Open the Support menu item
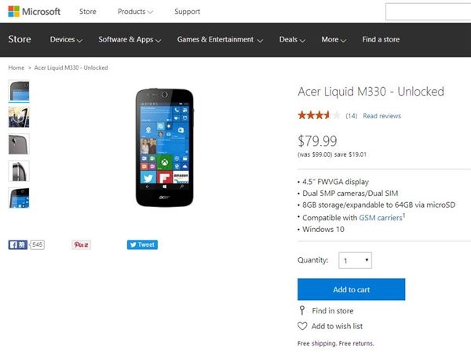This screenshot has width=471, height=355. pyautogui.click(x=187, y=12)
